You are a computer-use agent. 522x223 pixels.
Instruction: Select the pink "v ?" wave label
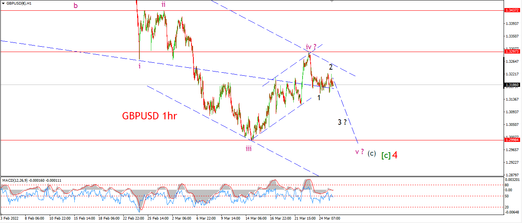[x=360, y=152]
